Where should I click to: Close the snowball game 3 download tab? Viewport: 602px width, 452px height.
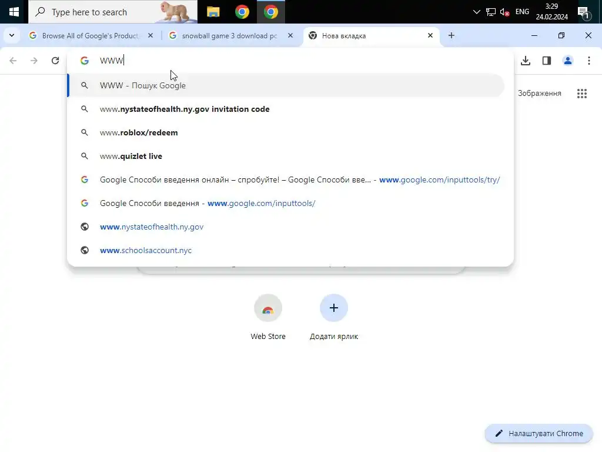(290, 35)
